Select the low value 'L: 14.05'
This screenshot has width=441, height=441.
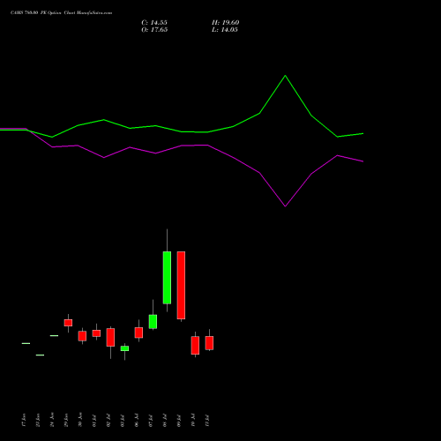(x=225, y=30)
